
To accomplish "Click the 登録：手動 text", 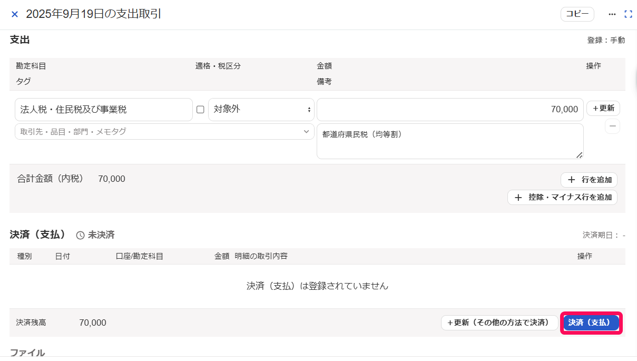I will click(x=606, y=40).
